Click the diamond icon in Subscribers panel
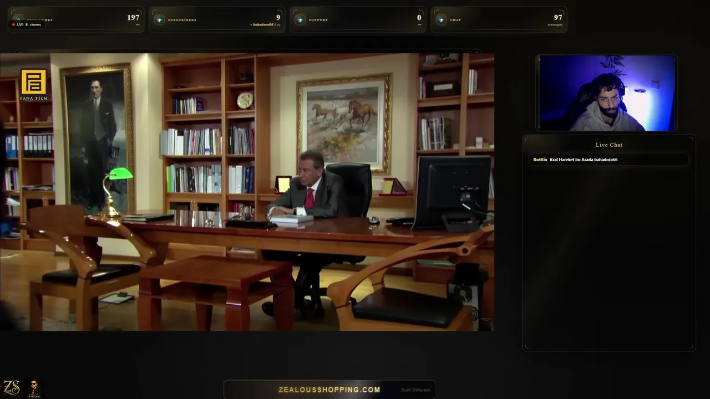The width and height of the screenshot is (710, 399). pyautogui.click(x=159, y=20)
